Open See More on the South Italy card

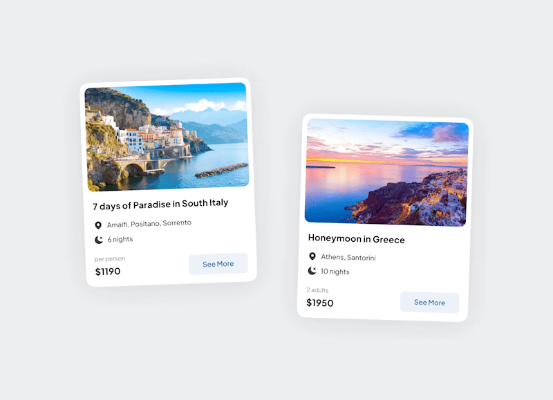(x=218, y=264)
